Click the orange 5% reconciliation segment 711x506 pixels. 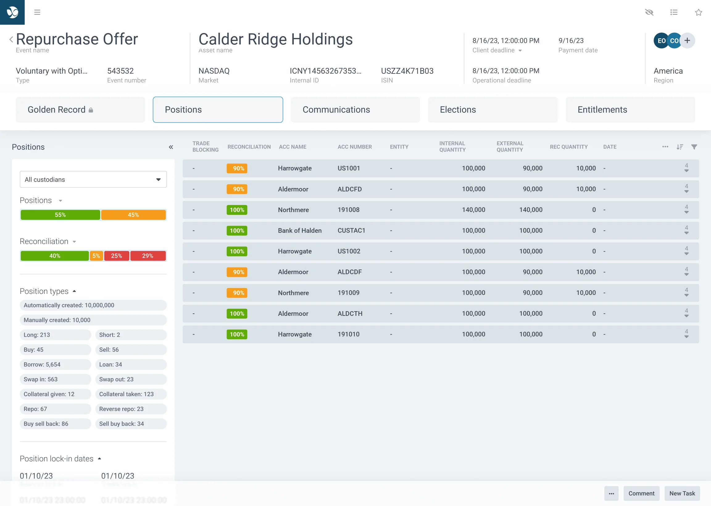(96, 256)
